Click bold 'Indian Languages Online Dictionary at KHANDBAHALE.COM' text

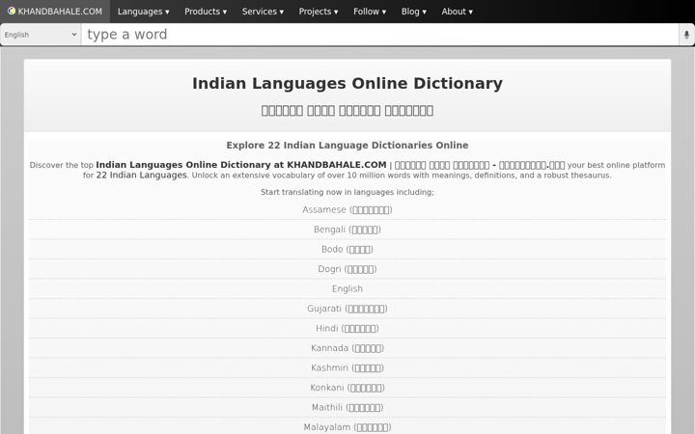pyautogui.click(x=241, y=165)
